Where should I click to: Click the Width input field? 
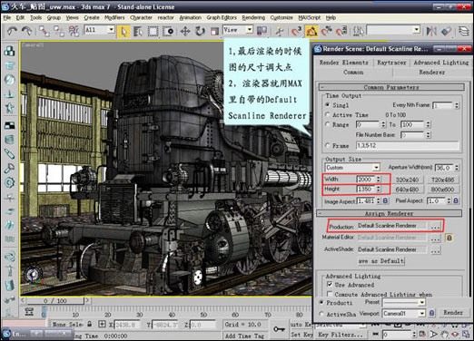[x=366, y=180]
